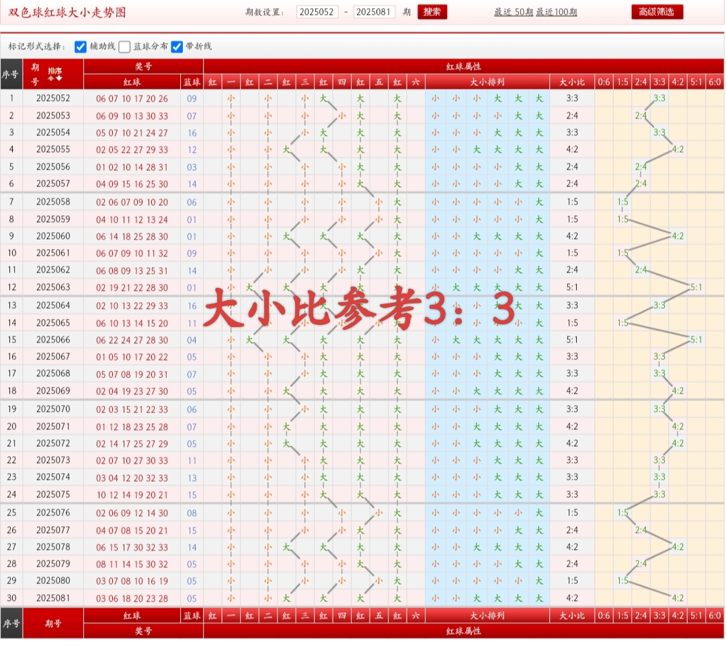Viewport: 726px width, 648px height.
Task: Click red balls 06 07 10 17 20 26
Action: 132,99
